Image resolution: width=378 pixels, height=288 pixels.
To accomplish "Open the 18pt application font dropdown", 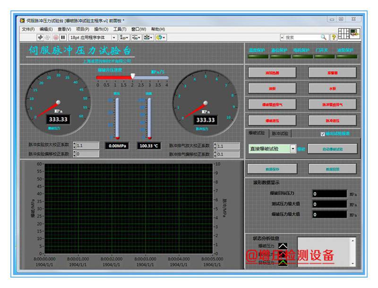I will (114, 37).
